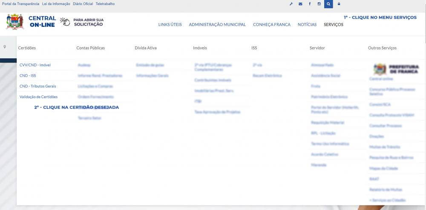426x210 pixels.
Task: Open Multas de Trânsito link
Action: [384, 147]
